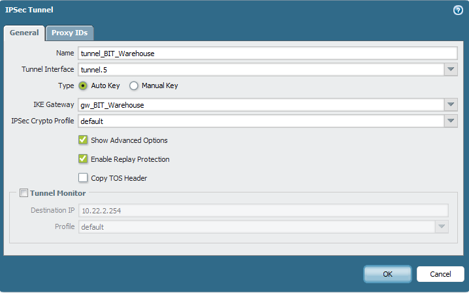Enable the Tunnel Monitor checkbox
This screenshot has height=293, width=469.
coord(24,193)
